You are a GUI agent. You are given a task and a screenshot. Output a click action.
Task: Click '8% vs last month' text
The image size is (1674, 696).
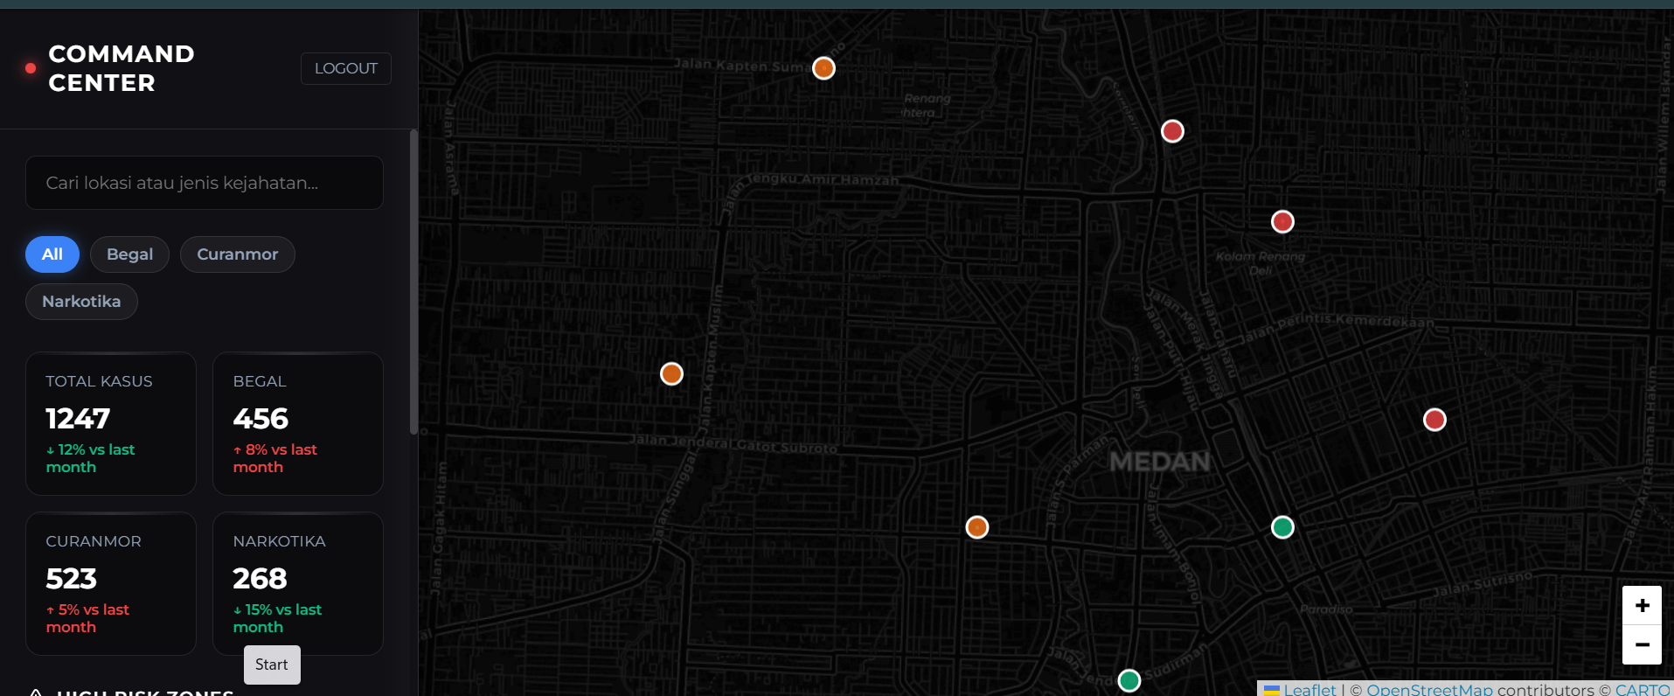pos(274,458)
